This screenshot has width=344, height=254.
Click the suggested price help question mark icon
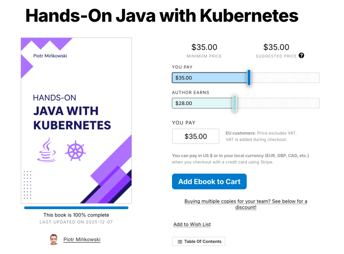301,56
